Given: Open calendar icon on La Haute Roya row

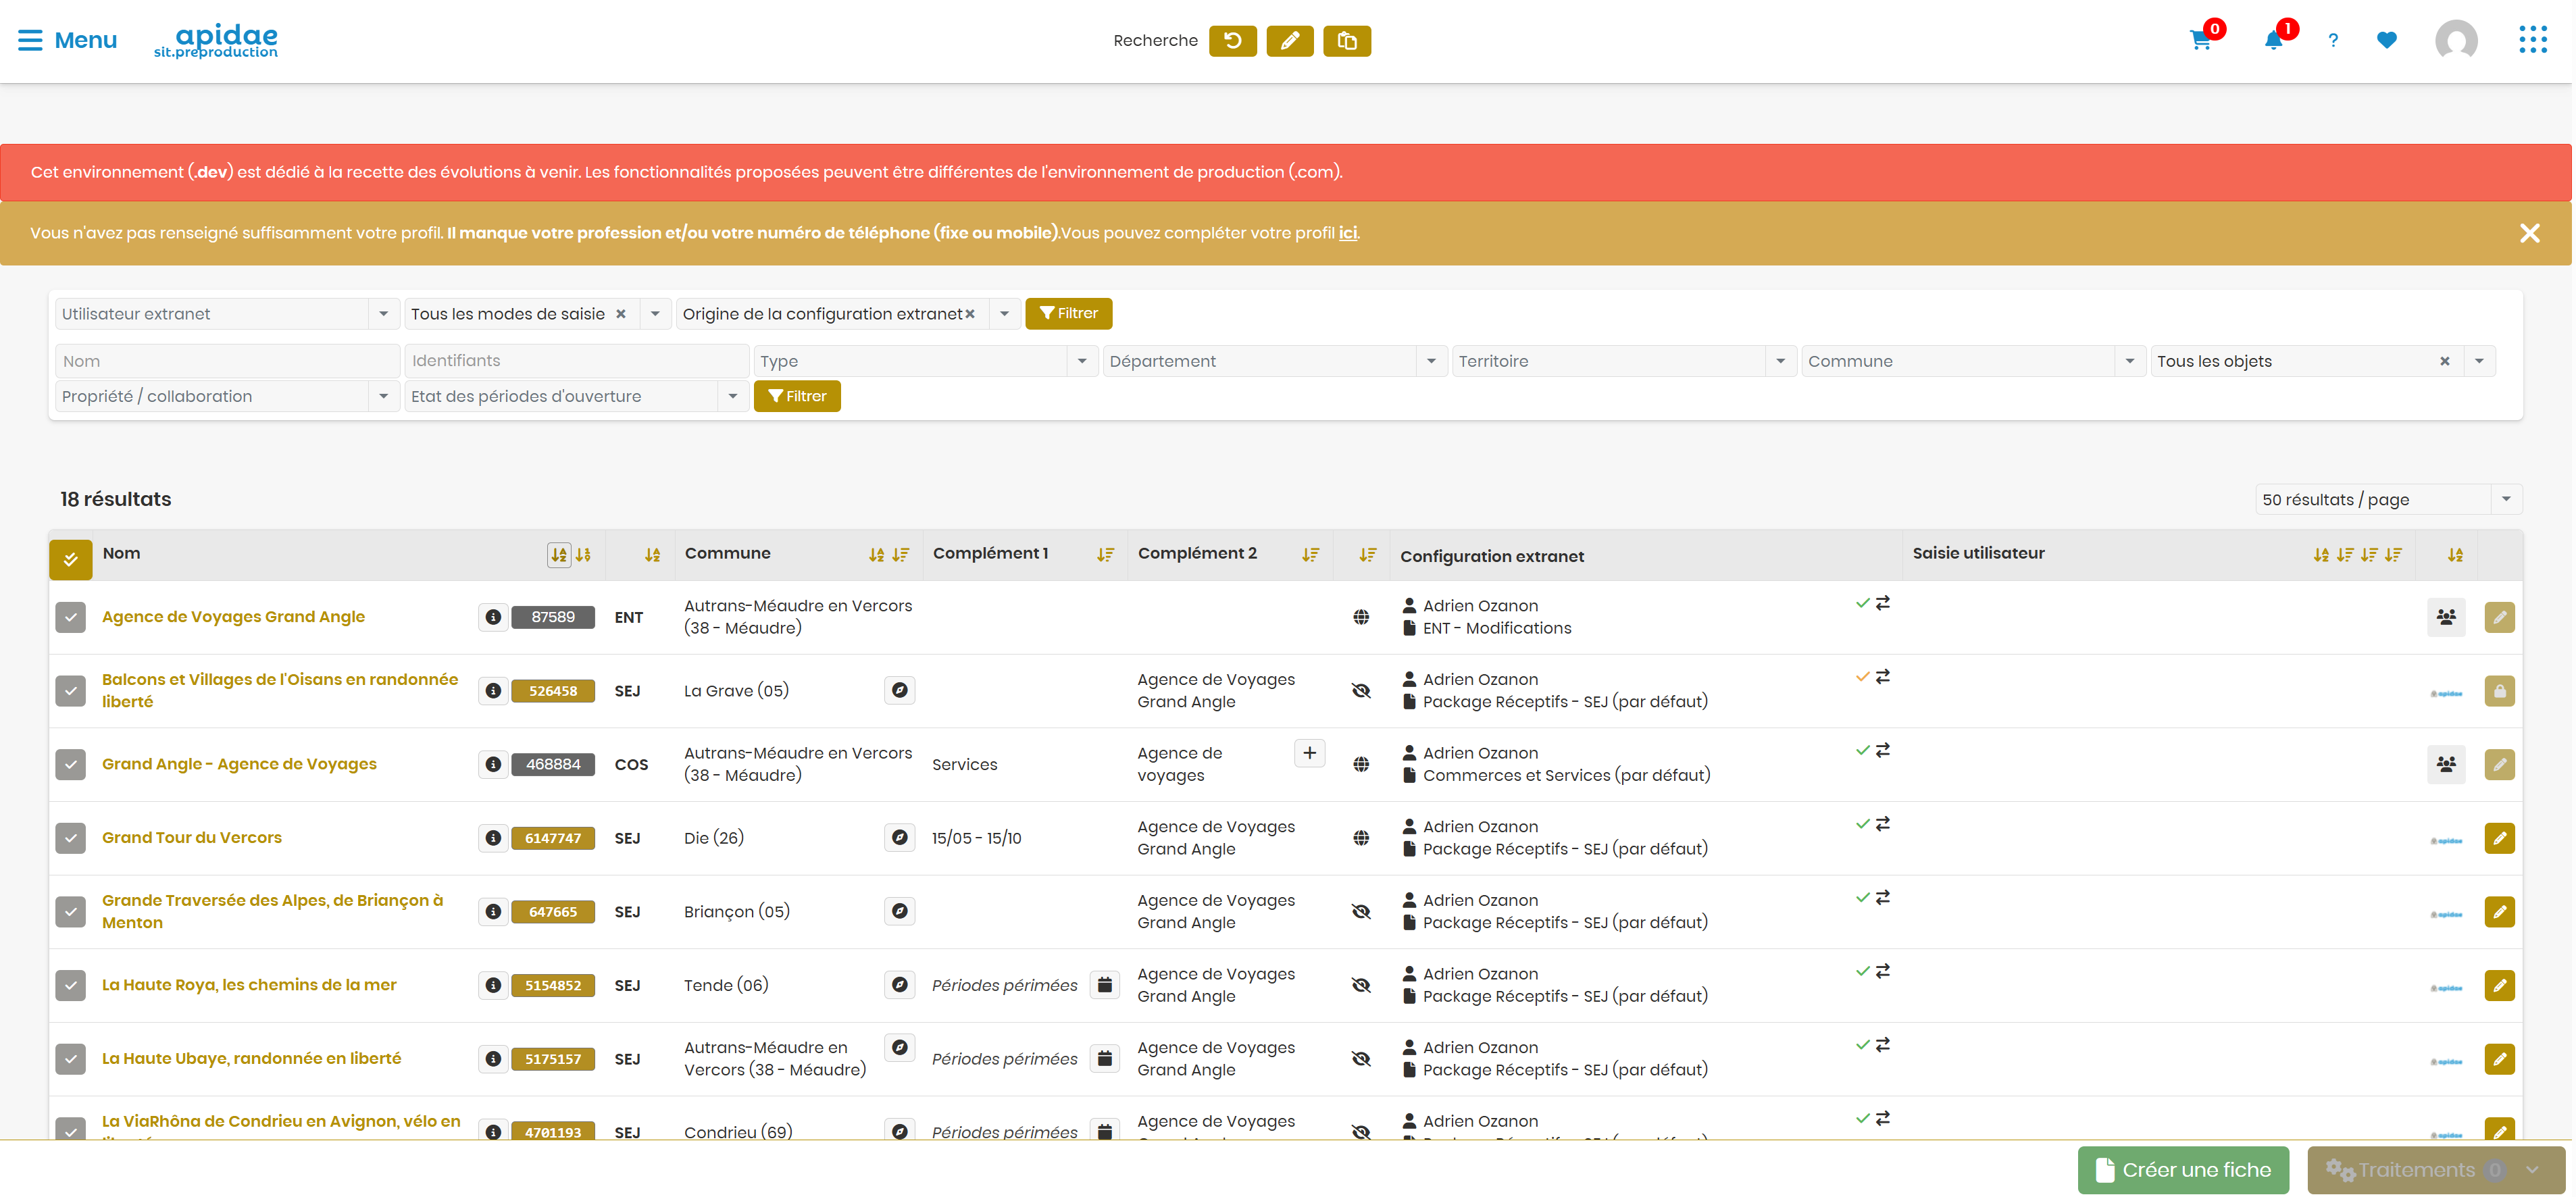Looking at the screenshot, I should pos(1104,985).
